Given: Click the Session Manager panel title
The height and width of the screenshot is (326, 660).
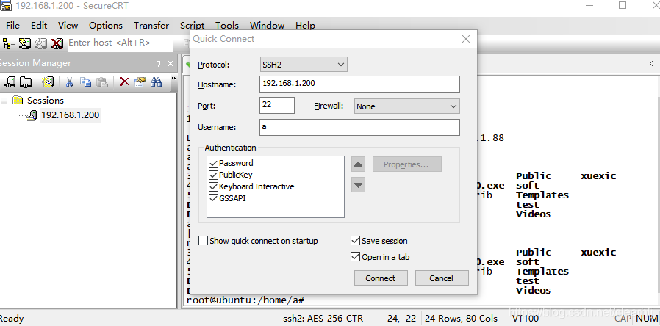Looking at the screenshot, I should pyautogui.click(x=35, y=64).
